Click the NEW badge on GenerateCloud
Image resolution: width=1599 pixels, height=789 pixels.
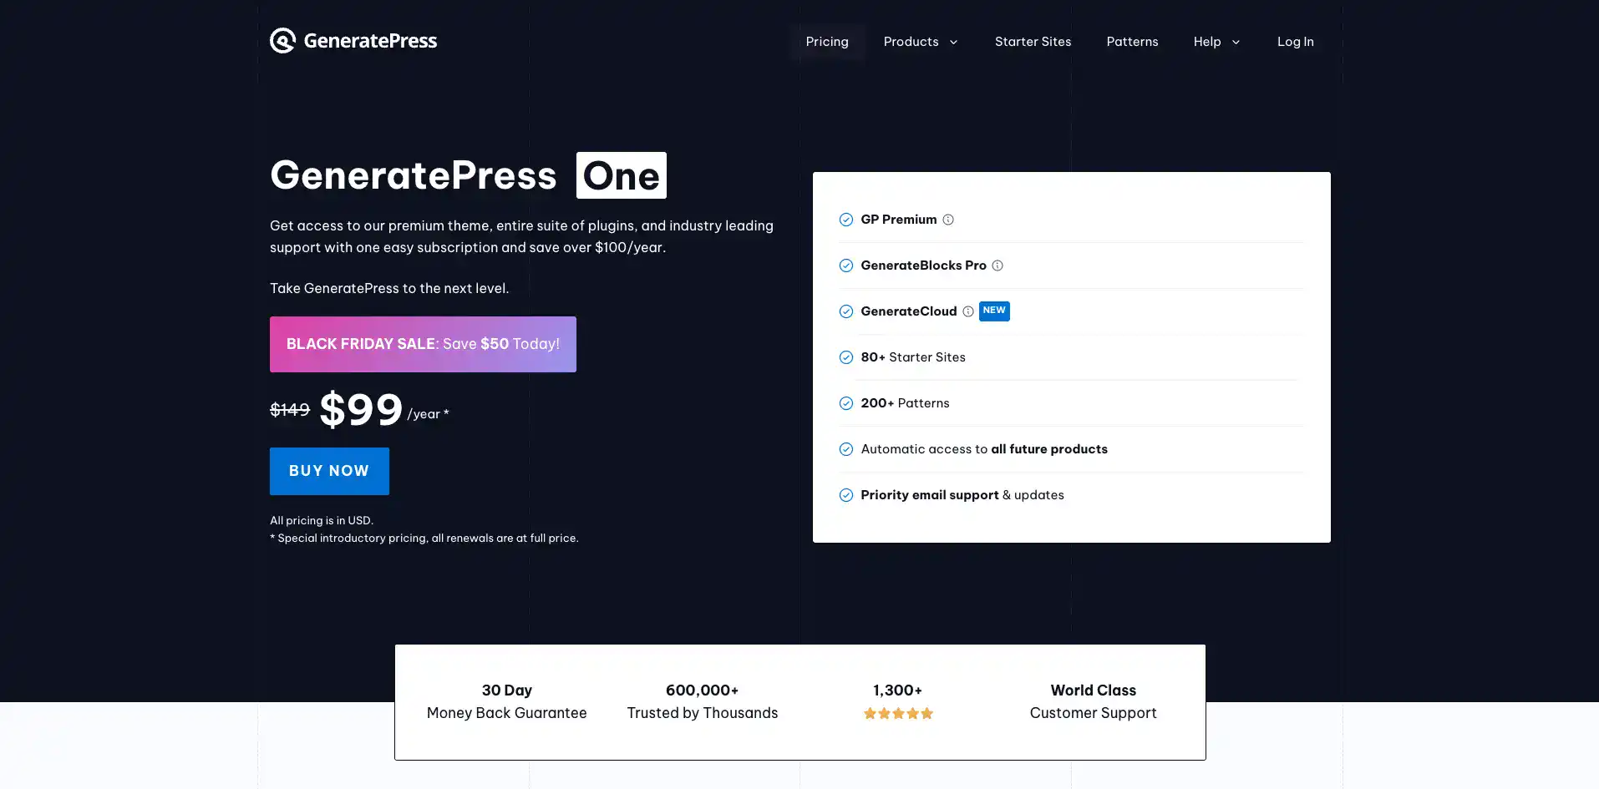[994, 311]
